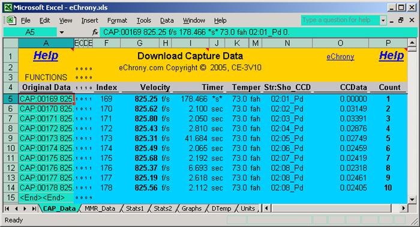Select column N header
This screenshot has width=420, height=227.
tap(287, 43)
